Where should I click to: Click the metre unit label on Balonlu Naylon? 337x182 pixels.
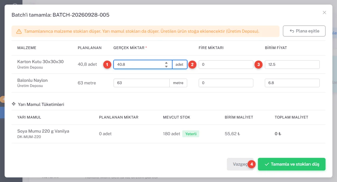coord(178,83)
